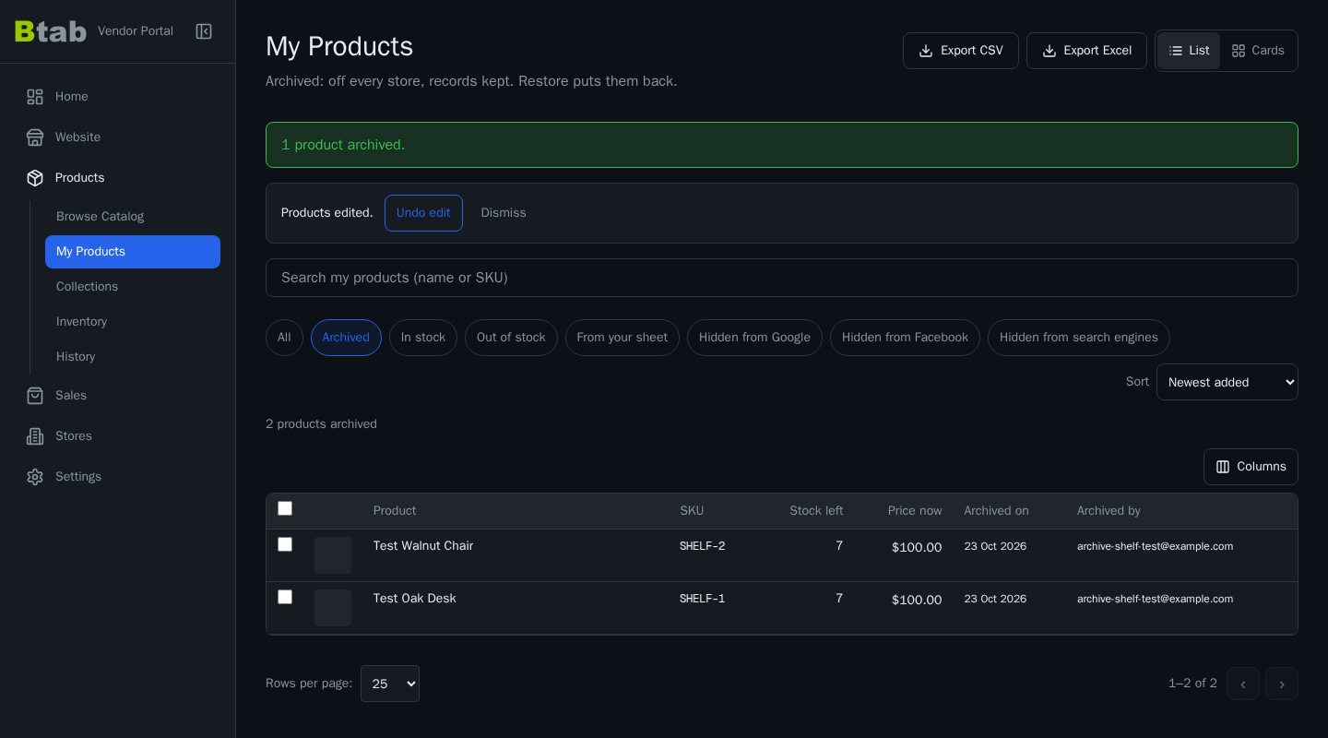Focus the Search my products field
This screenshot has width=1328, height=738.
click(782, 278)
